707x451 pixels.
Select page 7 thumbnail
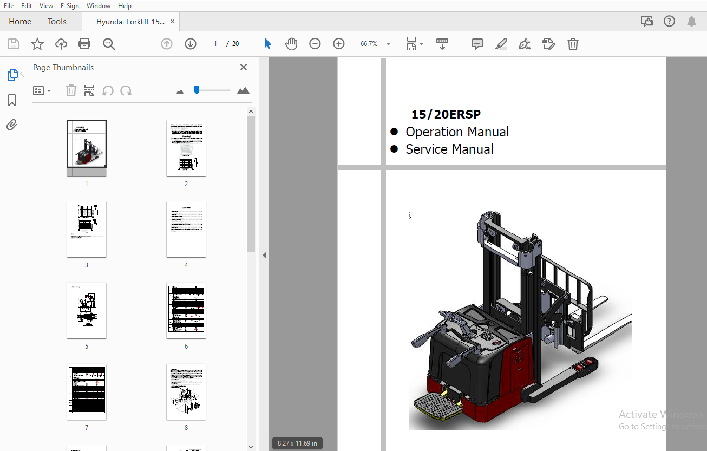click(x=87, y=391)
